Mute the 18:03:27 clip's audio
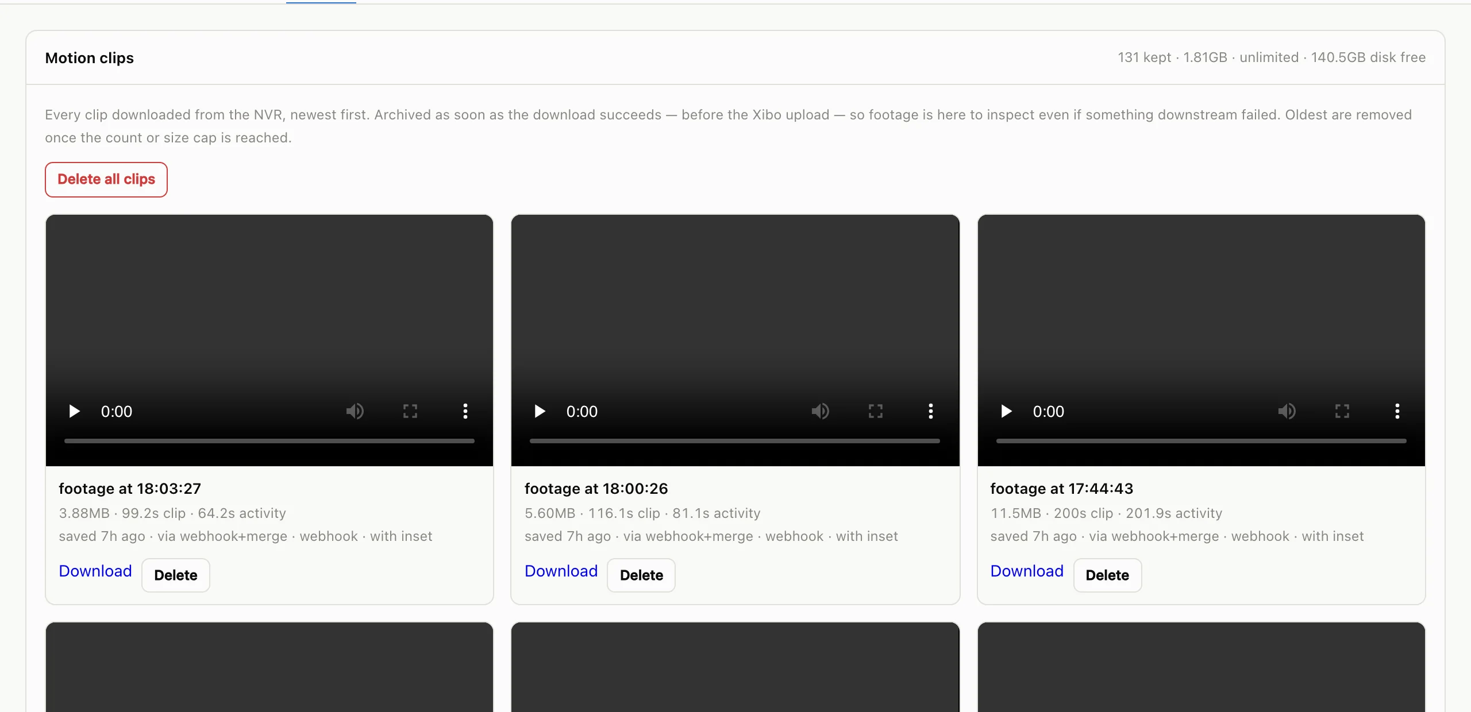 point(355,411)
